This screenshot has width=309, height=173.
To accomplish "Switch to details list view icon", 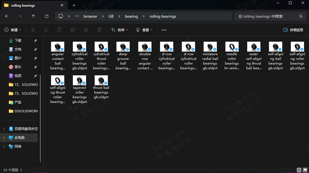I will coord(299,170).
